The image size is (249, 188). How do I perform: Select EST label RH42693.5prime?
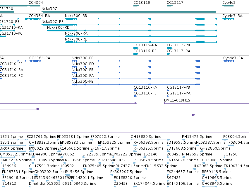tap(197, 154)
